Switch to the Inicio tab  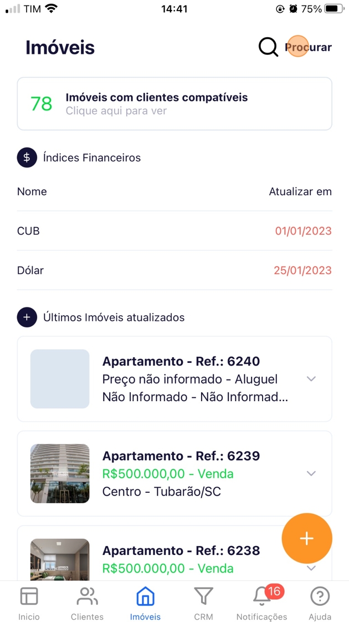pyautogui.click(x=29, y=603)
